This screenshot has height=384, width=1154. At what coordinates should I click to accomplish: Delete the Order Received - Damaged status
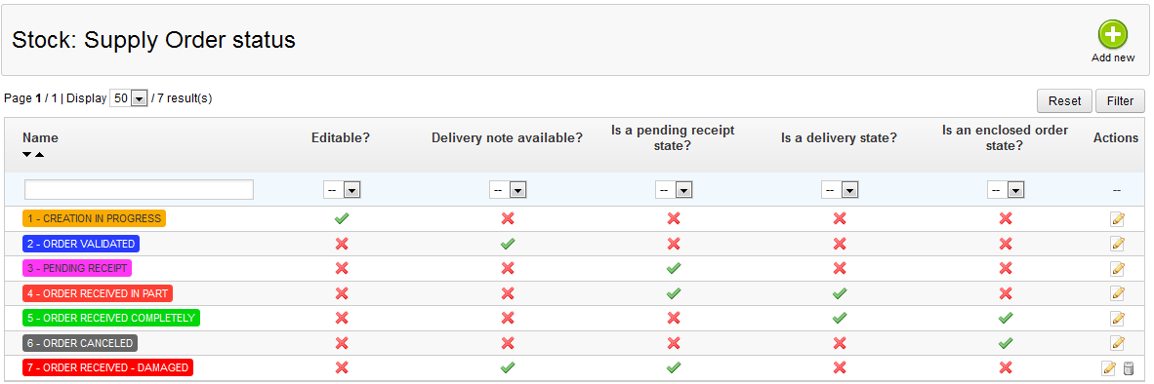click(1129, 367)
